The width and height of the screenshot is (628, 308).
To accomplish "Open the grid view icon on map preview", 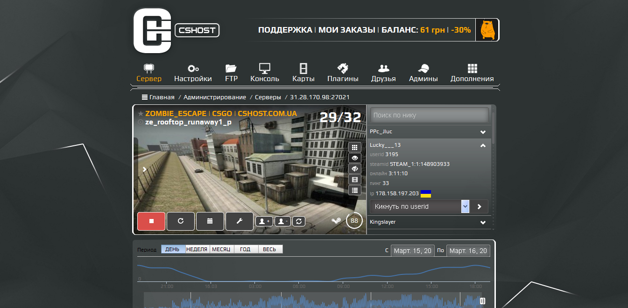I will (355, 147).
